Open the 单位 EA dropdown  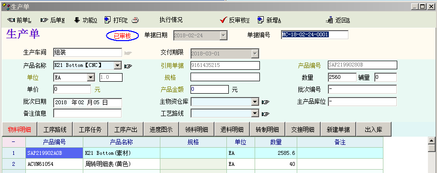(x=91, y=77)
